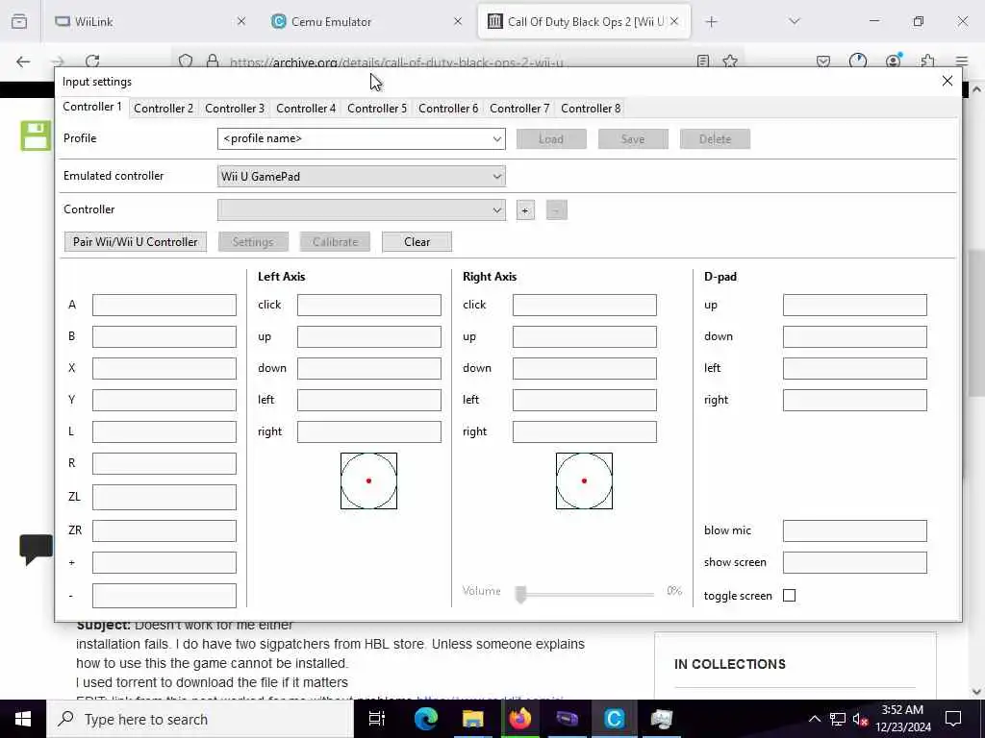Click the Firefox taskbar icon

point(520,719)
